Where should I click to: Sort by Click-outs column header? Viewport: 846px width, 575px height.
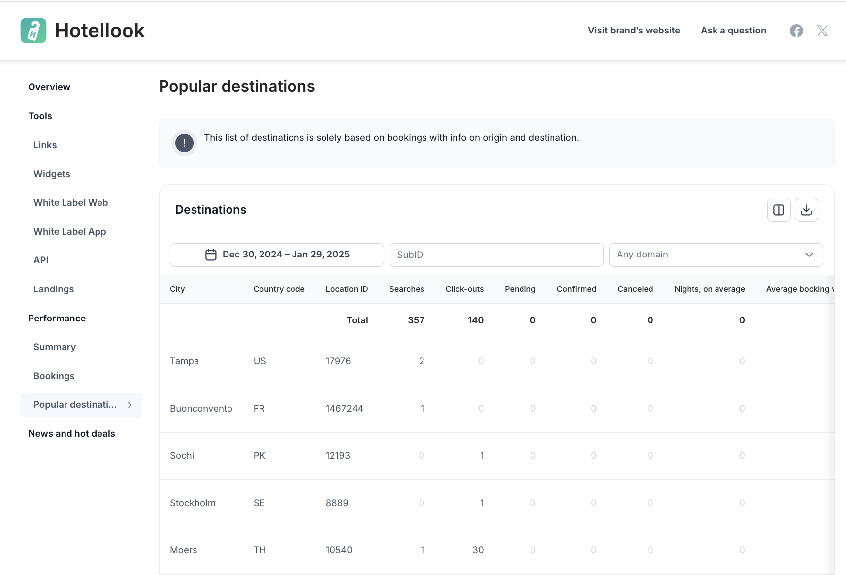pyautogui.click(x=464, y=289)
